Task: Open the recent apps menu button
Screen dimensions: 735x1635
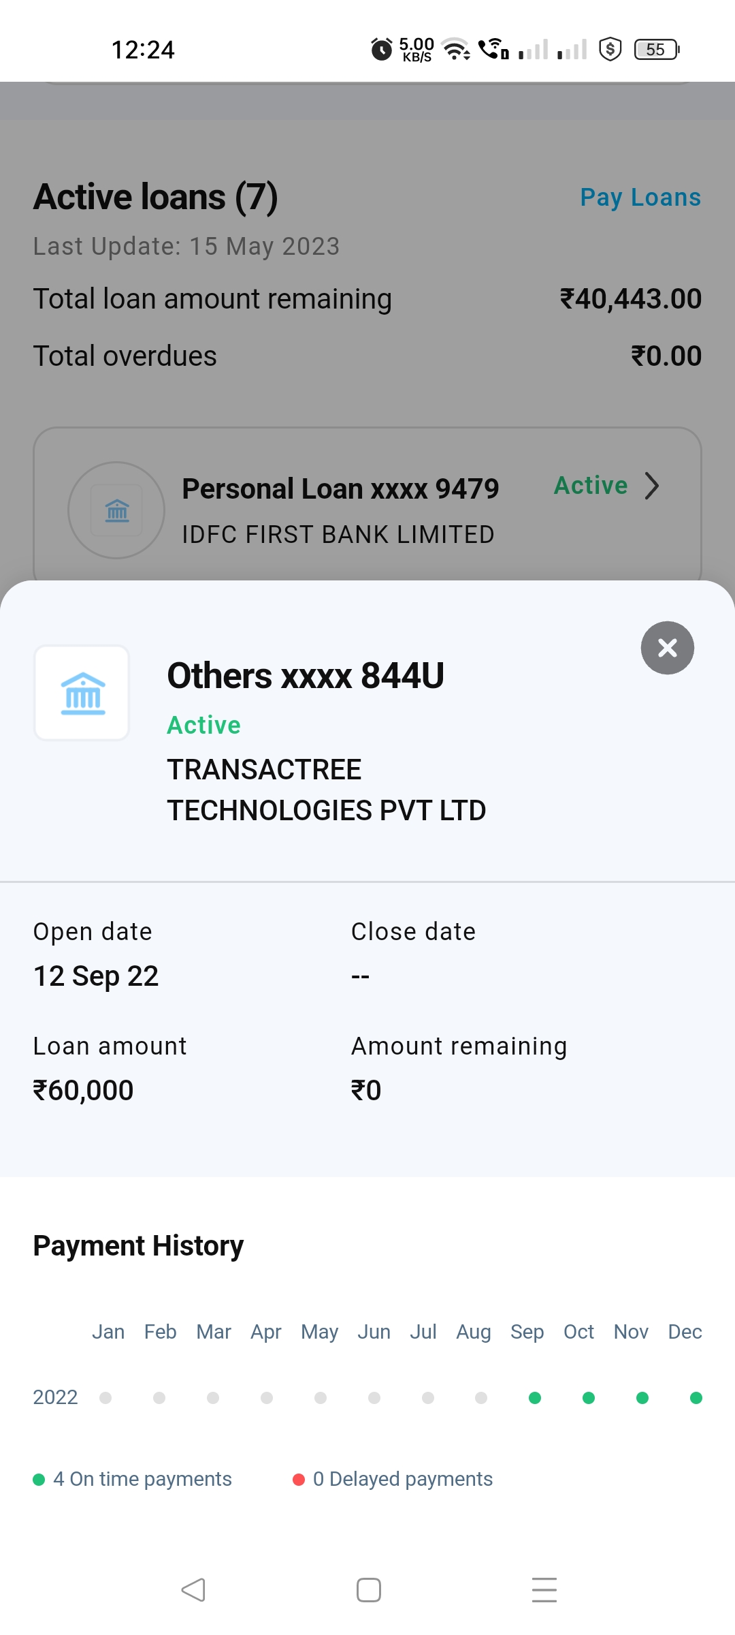Action: pyautogui.click(x=544, y=1590)
